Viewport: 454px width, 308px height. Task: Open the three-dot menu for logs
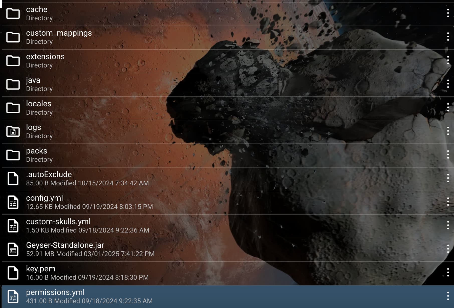click(448, 131)
